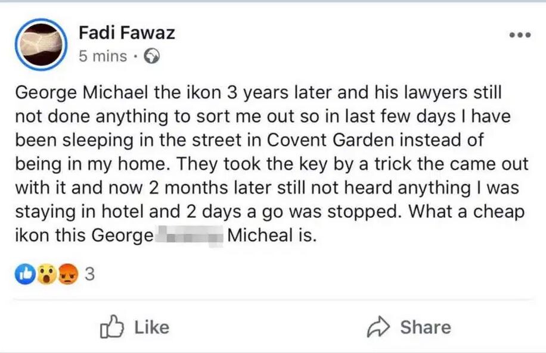
Task: Open the Fadi Fawaz profile name link
Action: pos(127,33)
